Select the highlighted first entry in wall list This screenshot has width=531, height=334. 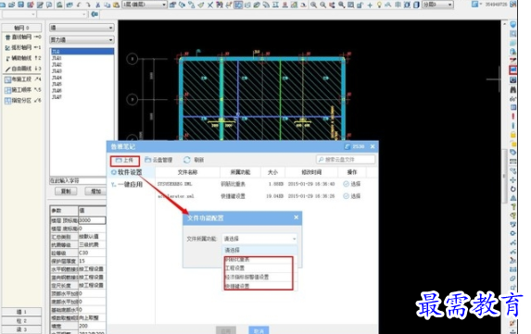pyautogui.click(x=82, y=52)
